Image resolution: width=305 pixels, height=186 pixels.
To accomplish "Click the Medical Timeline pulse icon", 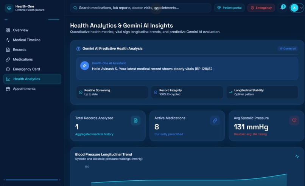I will [x=8, y=40].
